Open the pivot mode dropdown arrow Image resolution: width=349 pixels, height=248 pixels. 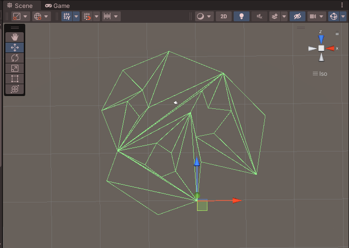26,16
